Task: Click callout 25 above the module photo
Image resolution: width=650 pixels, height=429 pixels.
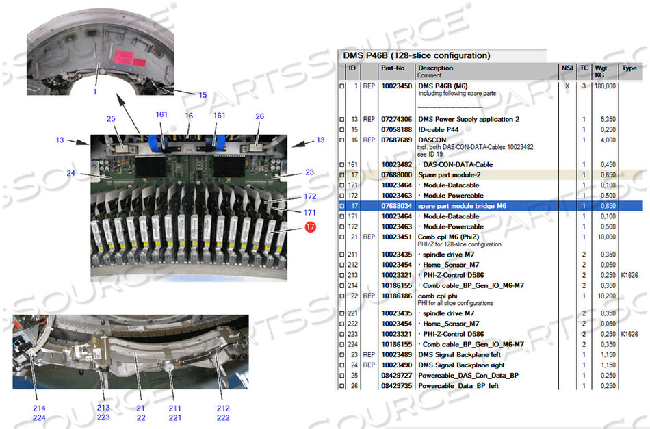Action: [111, 119]
